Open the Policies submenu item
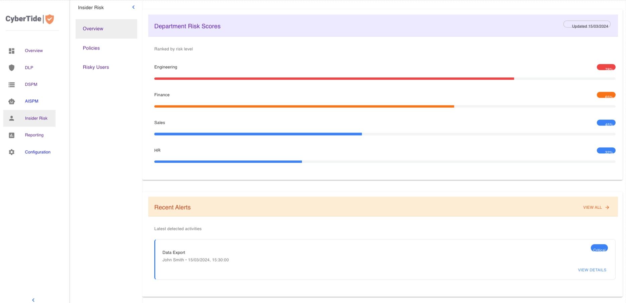Screen dimensions: 626x303 (x=91, y=48)
